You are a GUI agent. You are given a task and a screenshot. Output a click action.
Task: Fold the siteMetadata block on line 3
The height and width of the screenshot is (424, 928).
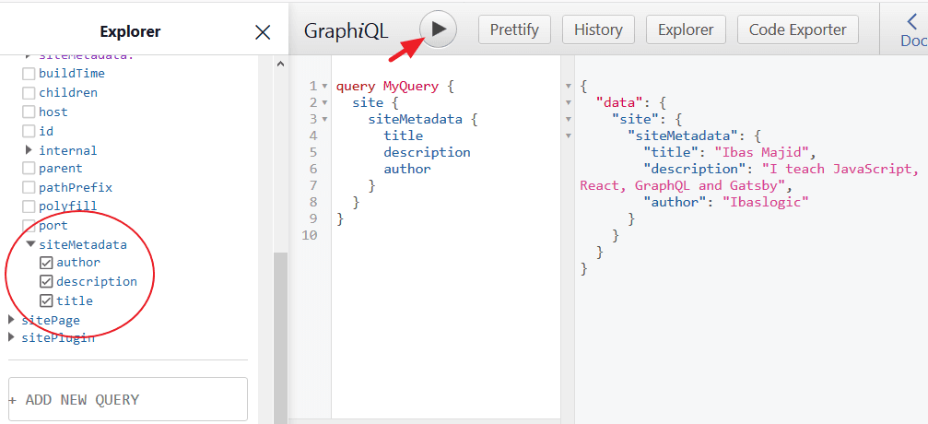point(324,120)
